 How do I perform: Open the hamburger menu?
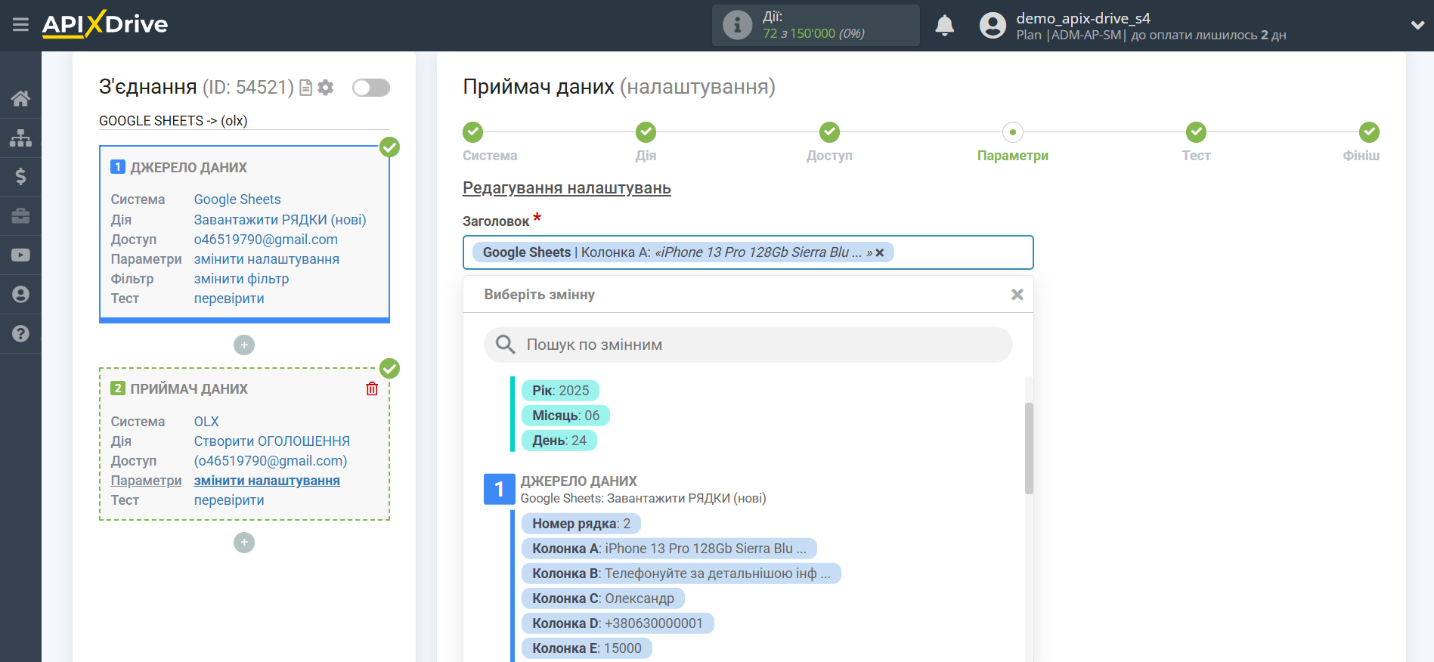pos(20,25)
